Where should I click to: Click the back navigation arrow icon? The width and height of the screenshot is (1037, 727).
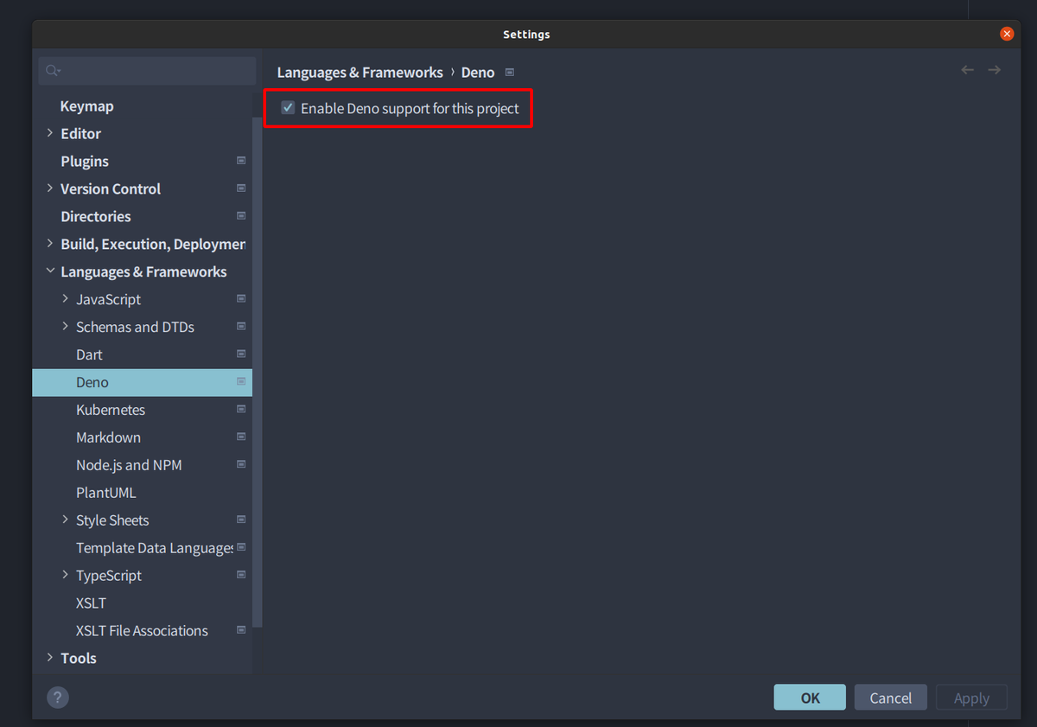point(967,69)
